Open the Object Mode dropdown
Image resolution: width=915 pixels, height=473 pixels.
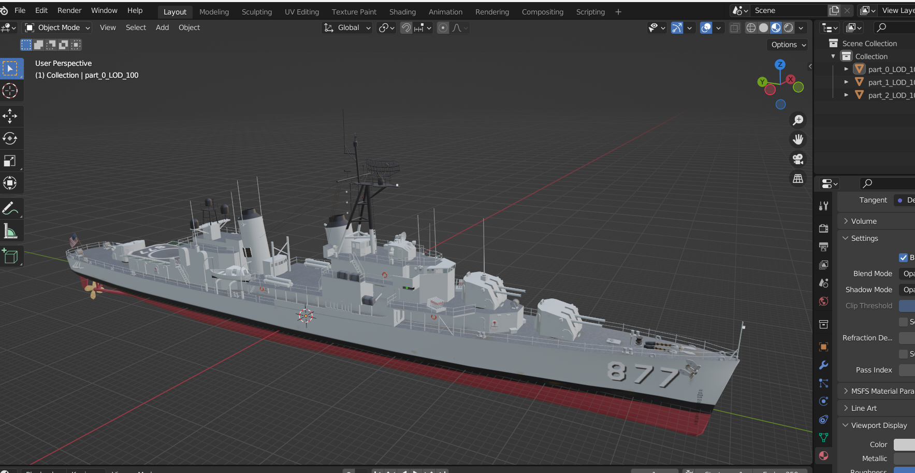pyautogui.click(x=57, y=28)
